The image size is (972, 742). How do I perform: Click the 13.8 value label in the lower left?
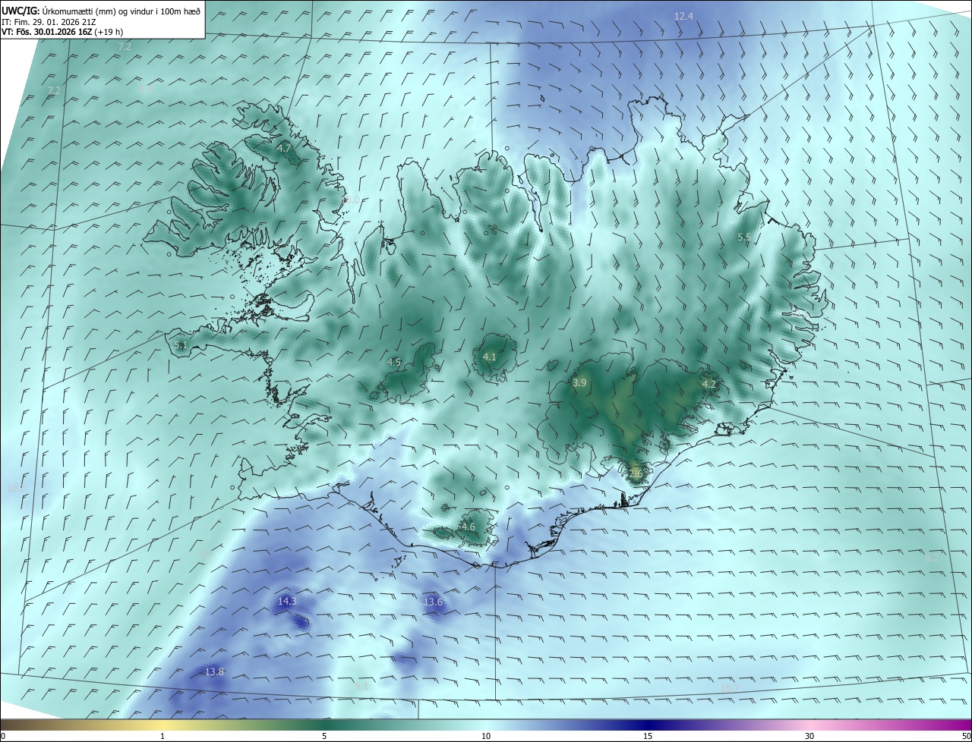pyautogui.click(x=215, y=671)
